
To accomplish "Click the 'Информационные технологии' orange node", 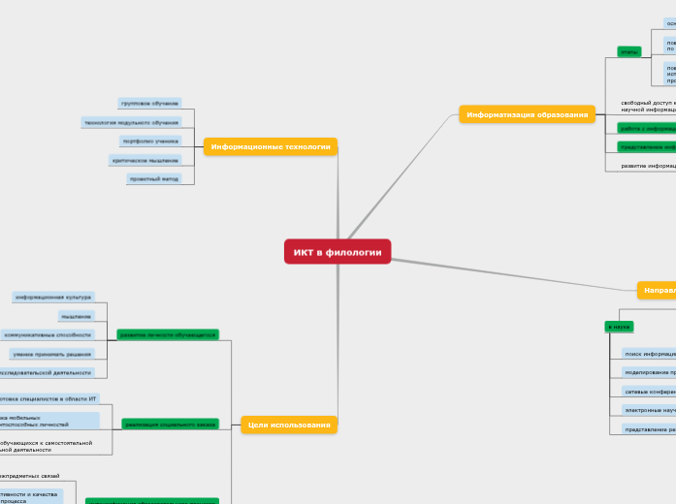I will pos(271,147).
